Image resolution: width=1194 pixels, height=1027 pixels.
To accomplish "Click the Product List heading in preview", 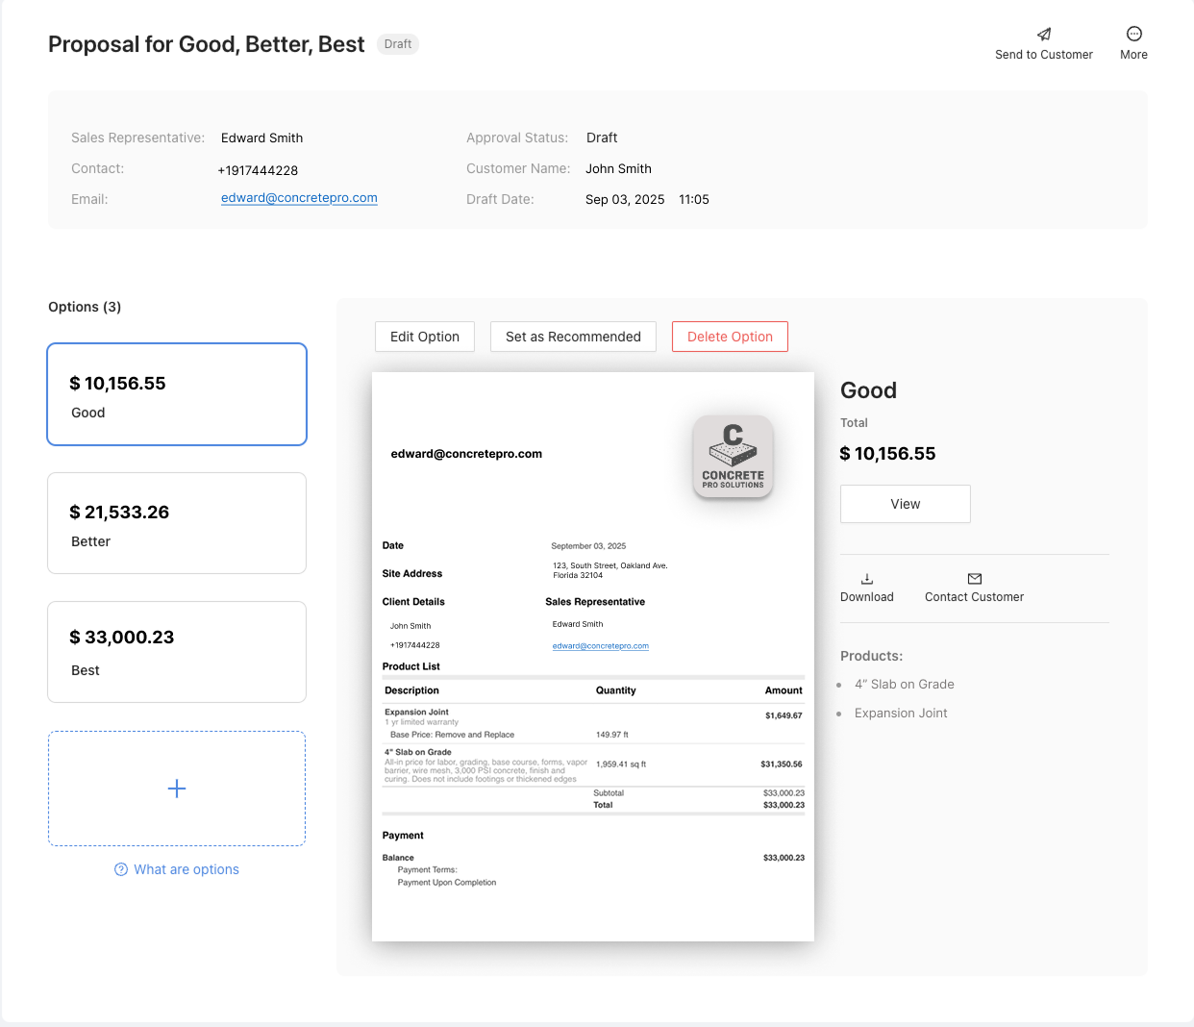I will (x=411, y=666).
